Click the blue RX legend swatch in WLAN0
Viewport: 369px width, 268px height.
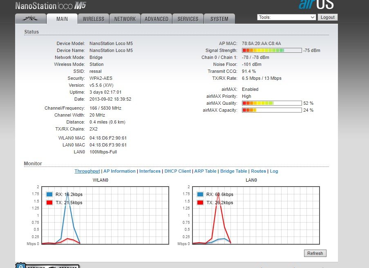[49, 195]
